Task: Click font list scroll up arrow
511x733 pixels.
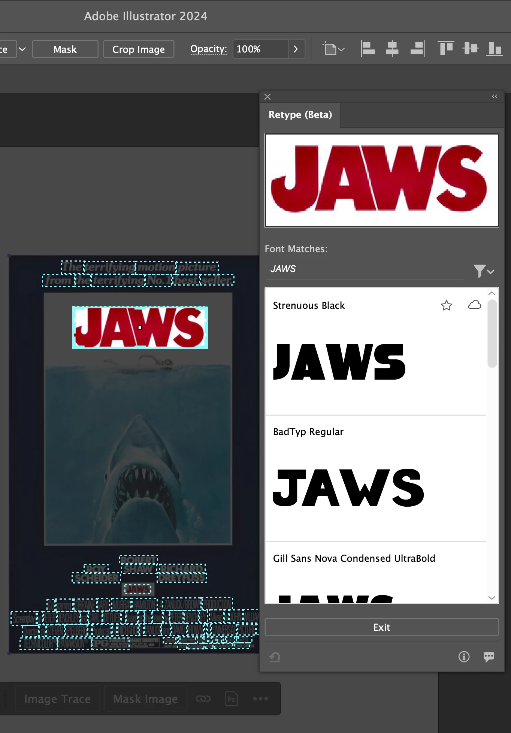Action: click(492, 293)
